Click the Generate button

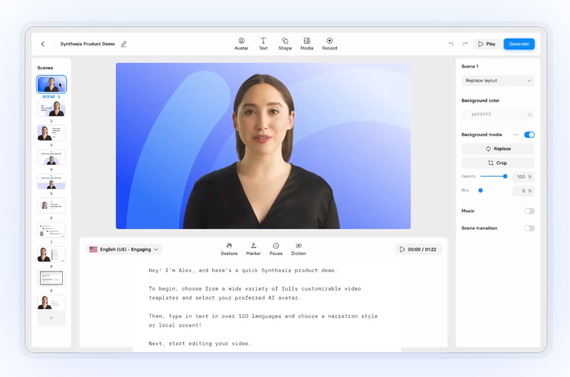click(x=519, y=44)
